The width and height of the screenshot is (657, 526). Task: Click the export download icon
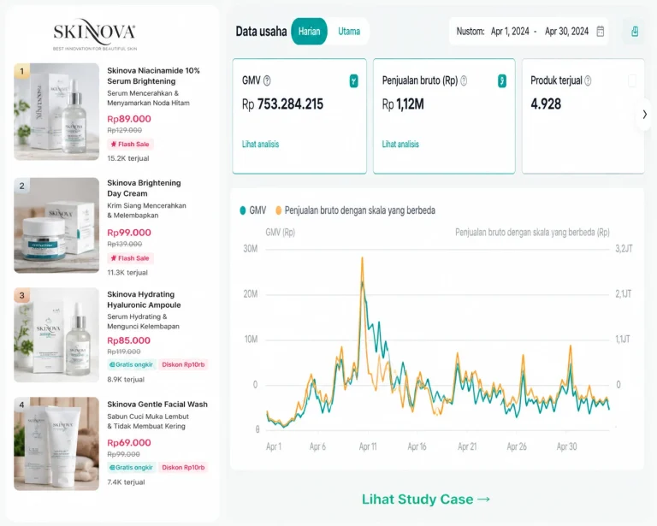pyautogui.click(x=635, y=32)
